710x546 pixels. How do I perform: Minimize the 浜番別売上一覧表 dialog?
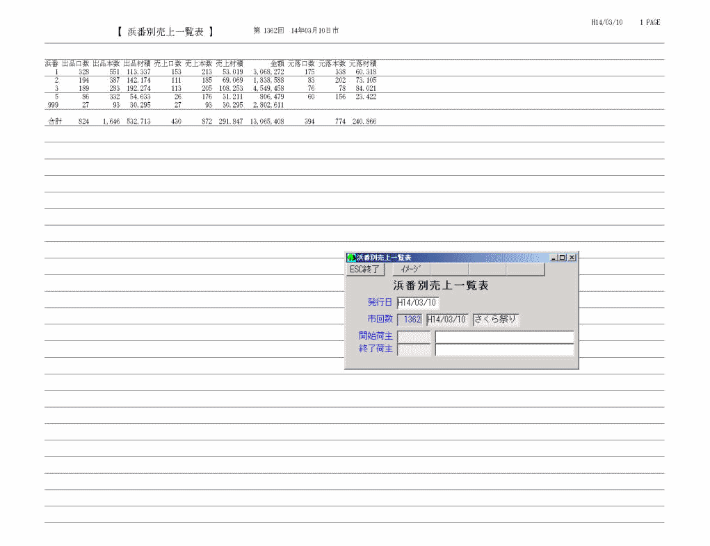pyautogui.click(x=554, y=258)
